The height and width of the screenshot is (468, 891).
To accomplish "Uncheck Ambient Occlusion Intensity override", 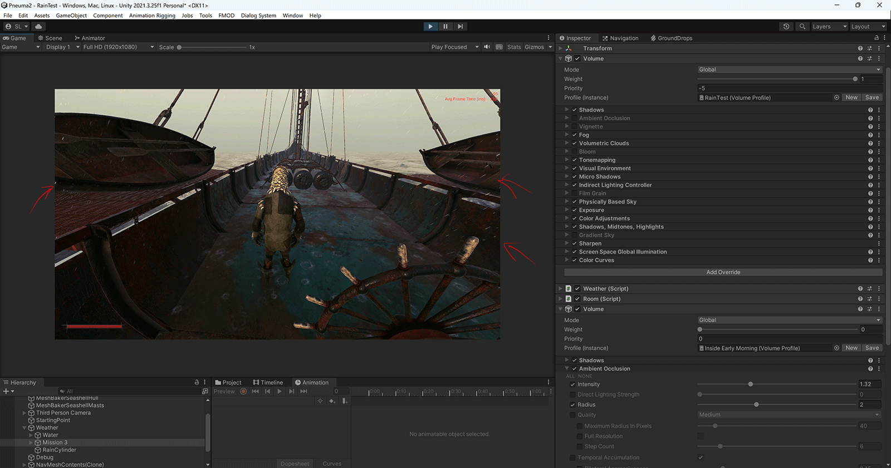I will click(x=572, y=385).
